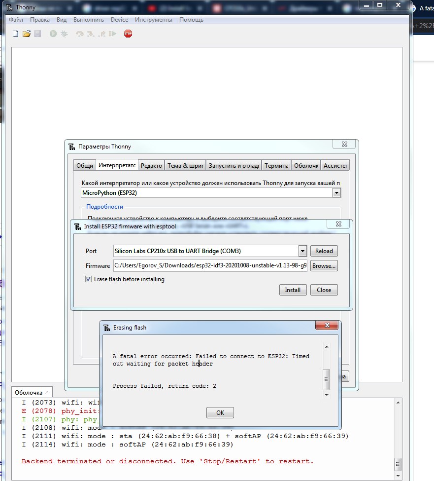Click the 'Process failed, return code: 2' text
This screenshot has width=434, height=481.
tap(165, 386)
